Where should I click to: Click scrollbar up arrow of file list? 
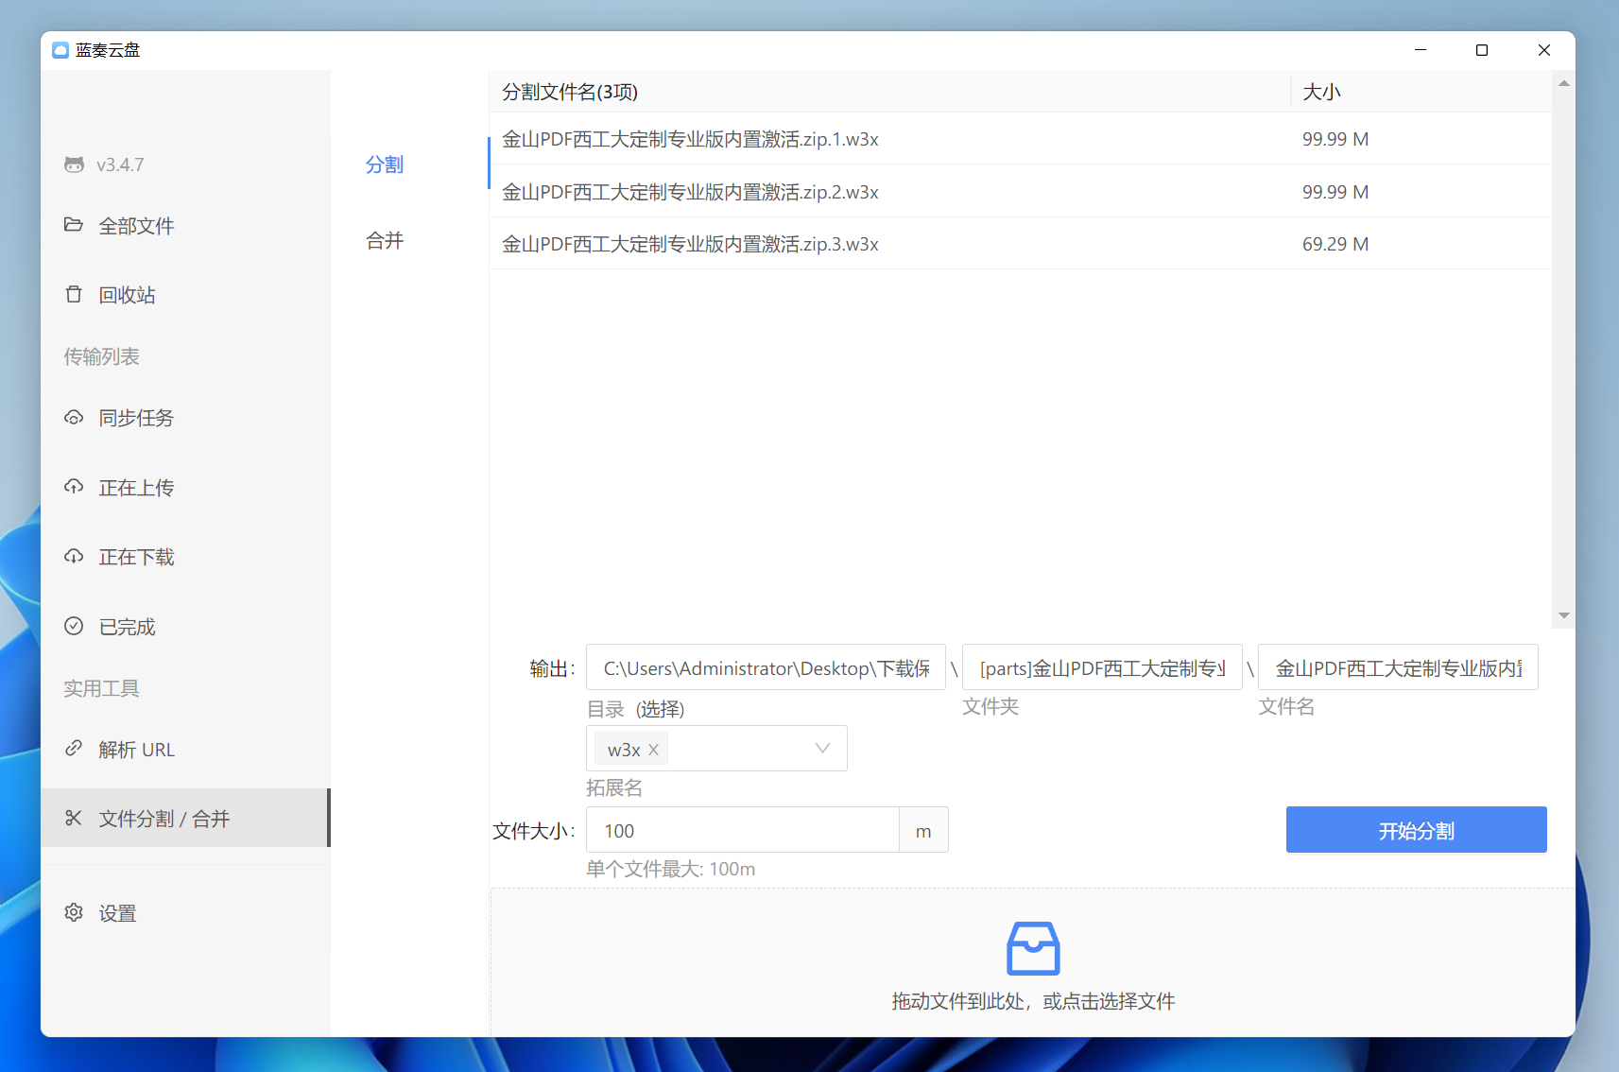point(1563,83)
